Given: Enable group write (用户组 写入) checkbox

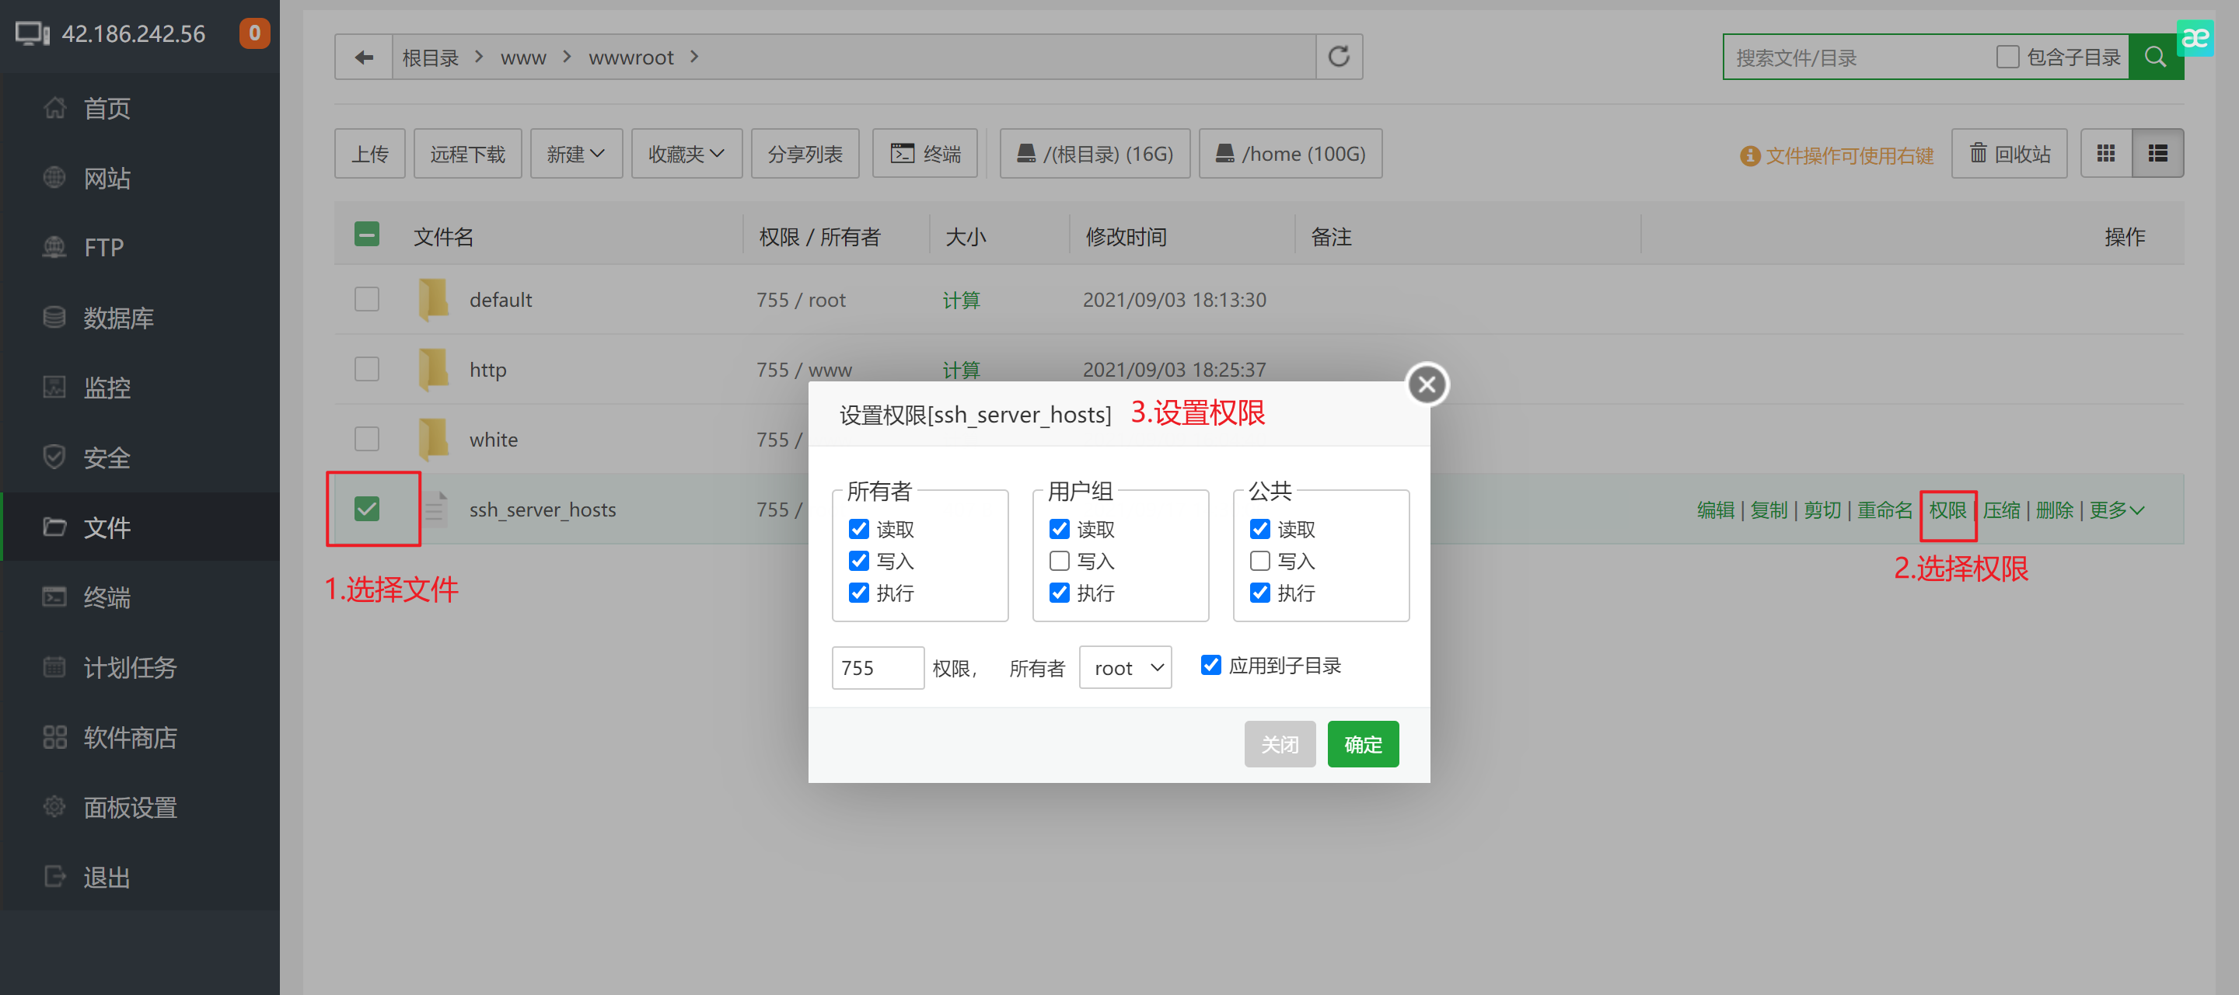Looking at the screenshot, I should pyautogui.click(x=1059, y=561).
